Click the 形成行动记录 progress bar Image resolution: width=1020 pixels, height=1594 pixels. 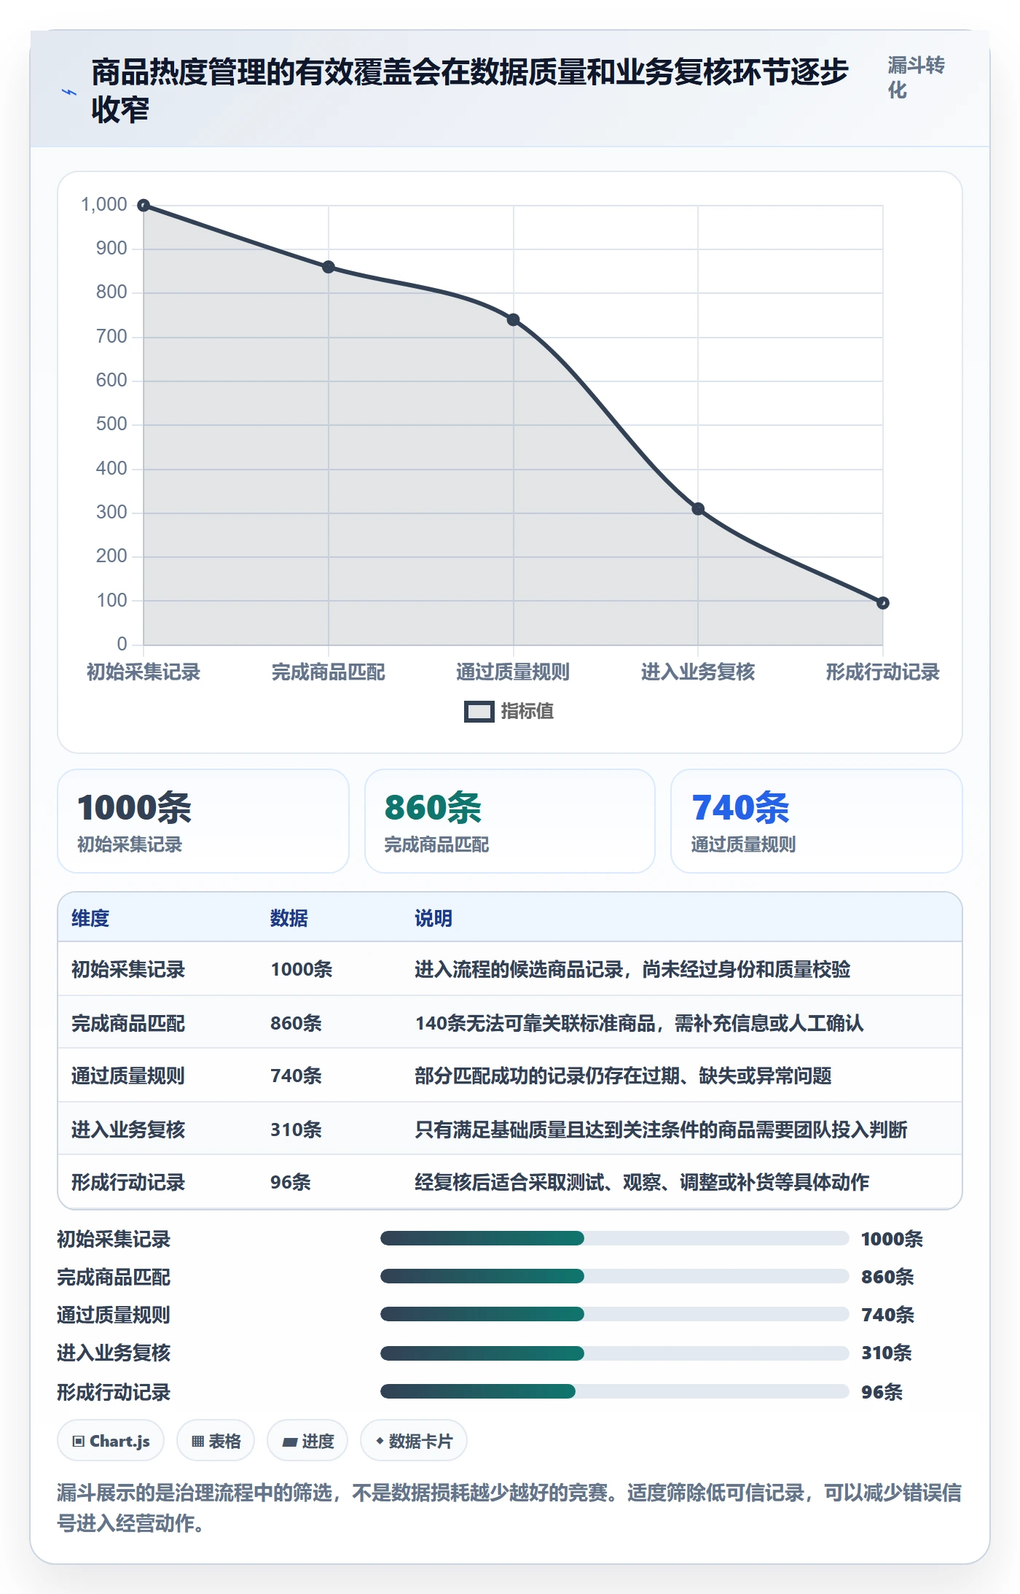click(614, 1391)
